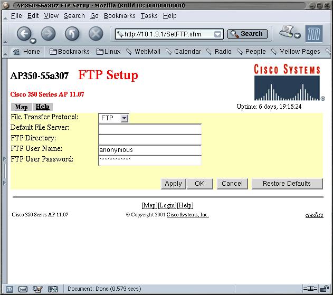Open the Search menu
Image resolution: width=333 pixels, height=295 pixels.
coord(74,16)
